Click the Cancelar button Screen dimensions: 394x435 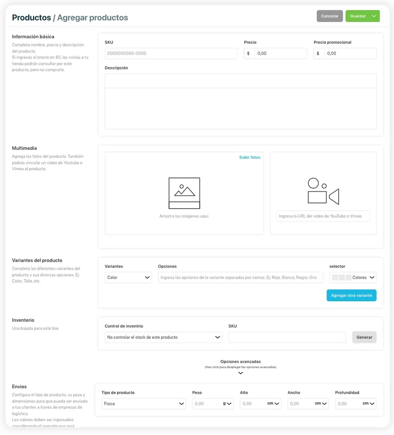pos(330,16)
